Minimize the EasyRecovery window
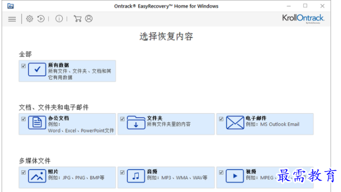341x192 pixels. click(289, 6)
